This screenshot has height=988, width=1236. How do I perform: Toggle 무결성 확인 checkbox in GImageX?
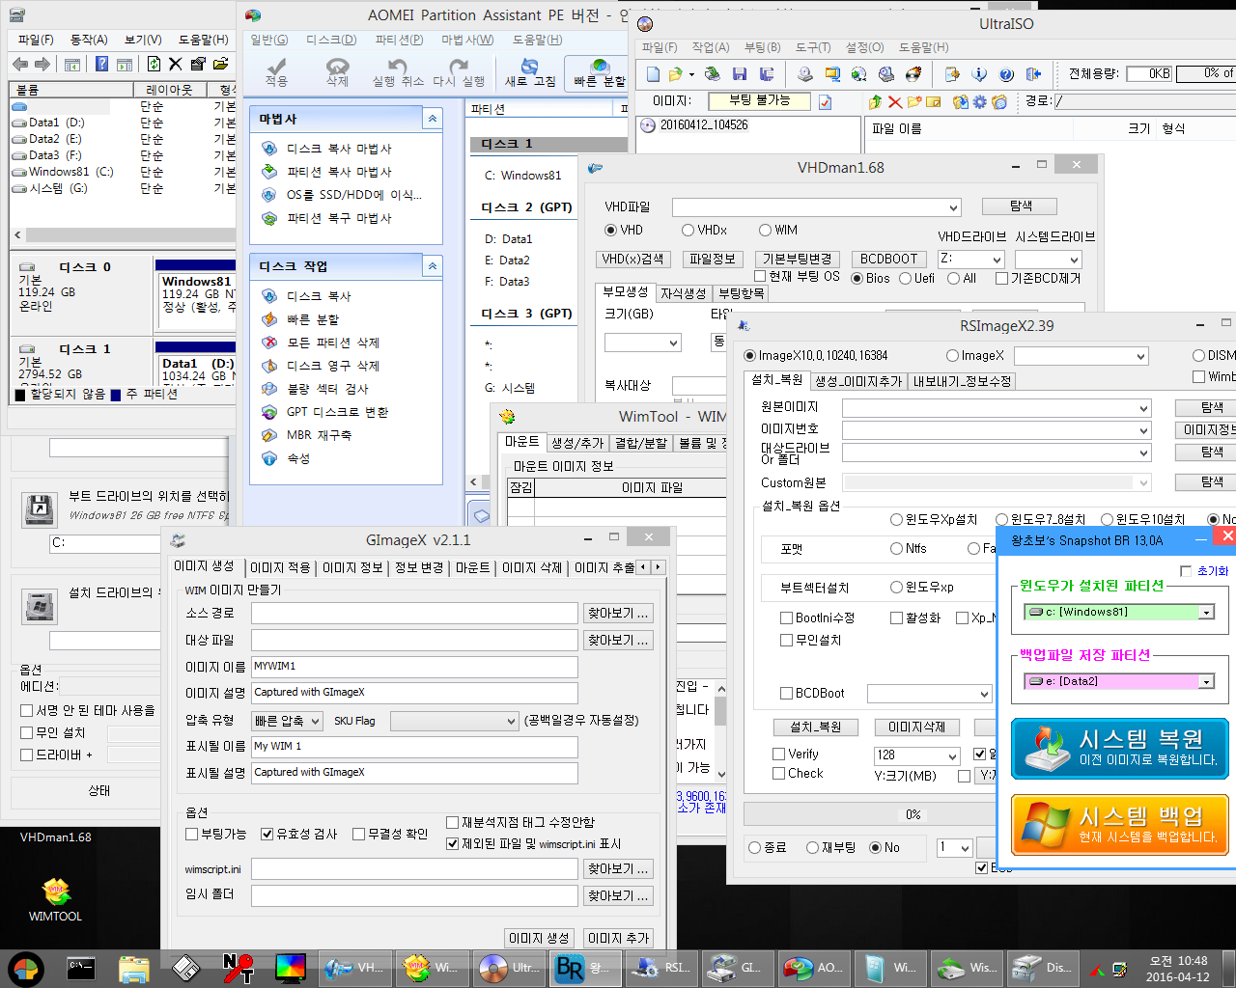tap(358, 835)
